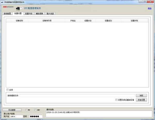Click the 设置成功 column header
This screenshot has width=155, height=120.
(108, 21)
